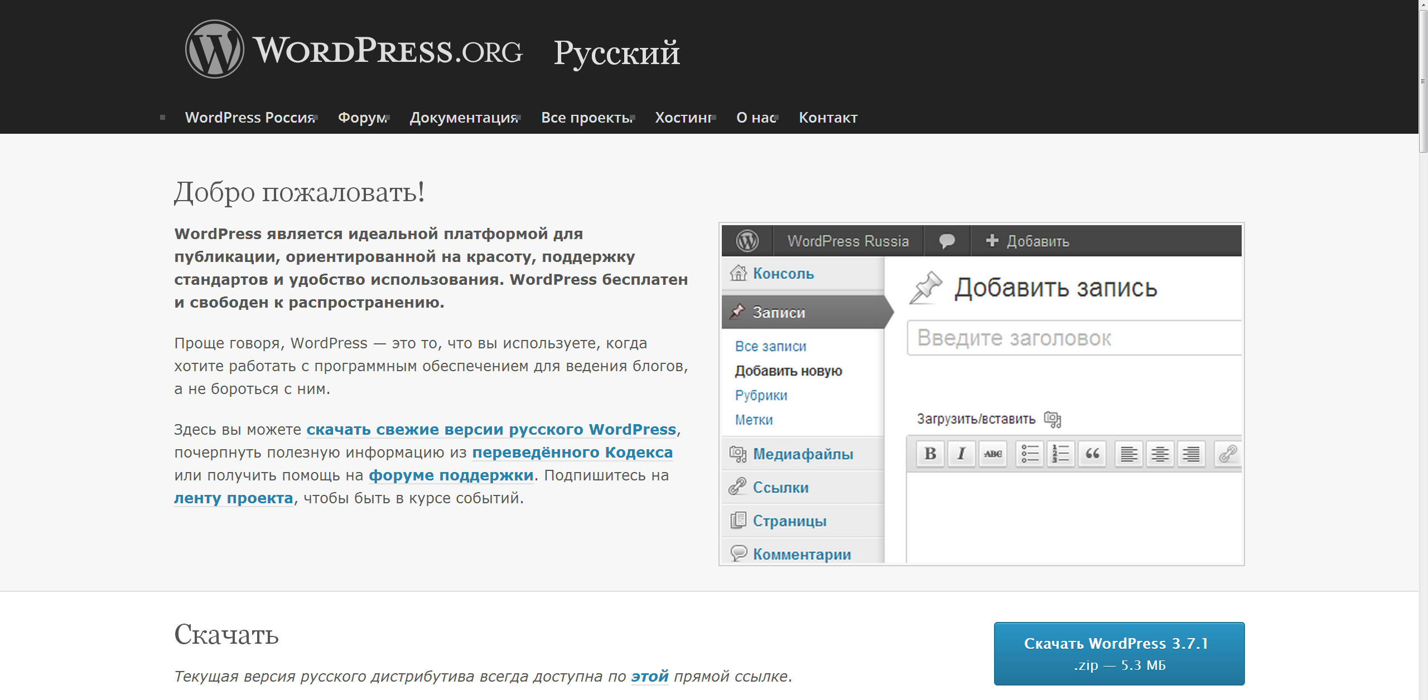Open the Документация menu item
The image size is (1428, 700).
464,118
